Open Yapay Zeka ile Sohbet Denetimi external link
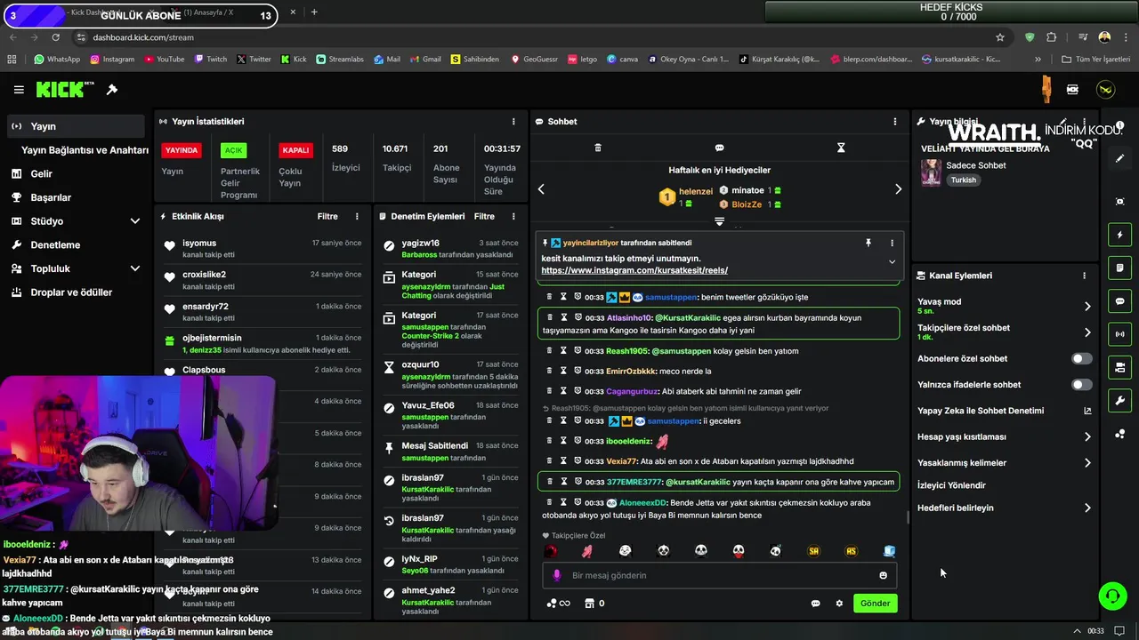 pos(1087,411)
